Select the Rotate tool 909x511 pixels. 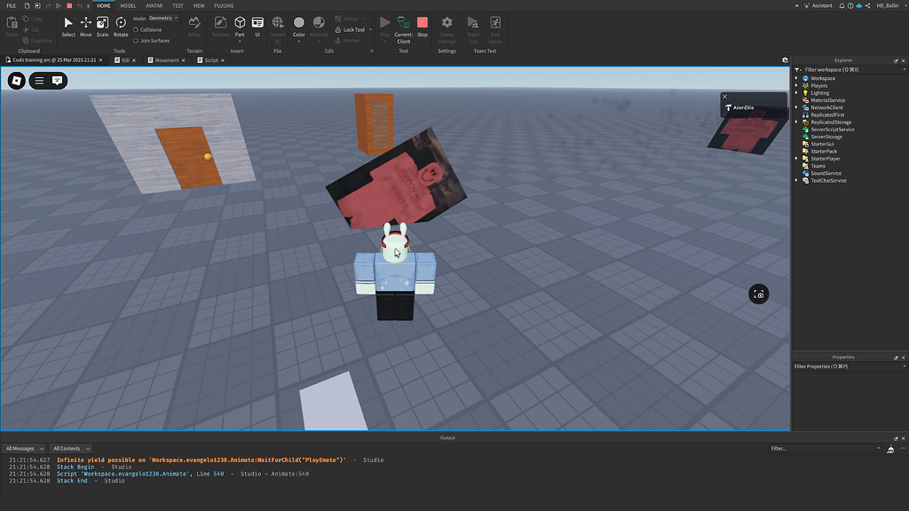pyautogui.click(x=120, y=27)
